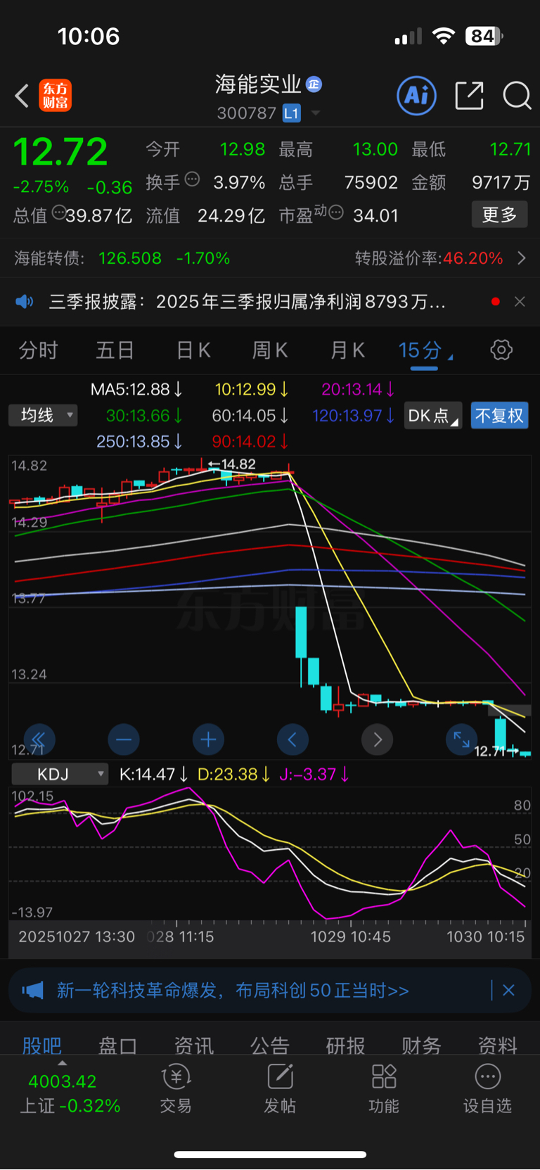Select the 研报 bottom tab
The width and height of the screenshot is (540, 1170).
[345, 1045]
